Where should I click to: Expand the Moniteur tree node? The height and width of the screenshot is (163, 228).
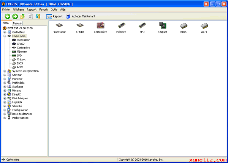(x=5, y=79)
